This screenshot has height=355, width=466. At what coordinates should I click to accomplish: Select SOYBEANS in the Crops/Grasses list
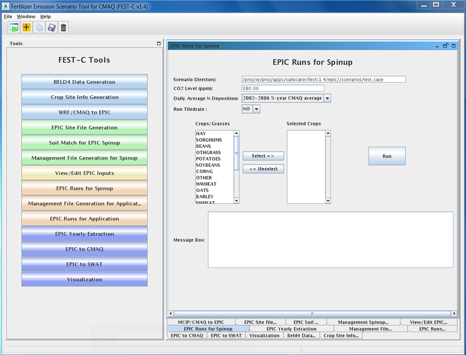click(x=214, y=165)
